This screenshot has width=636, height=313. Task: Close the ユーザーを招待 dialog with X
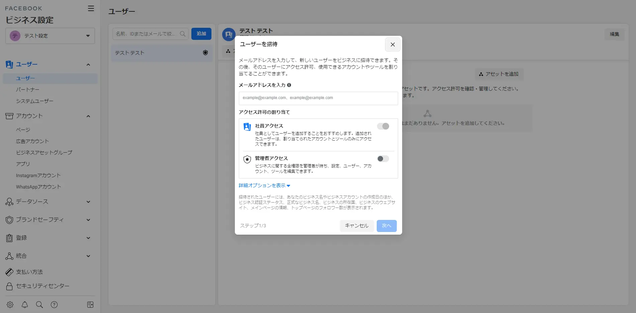point(393,45)
